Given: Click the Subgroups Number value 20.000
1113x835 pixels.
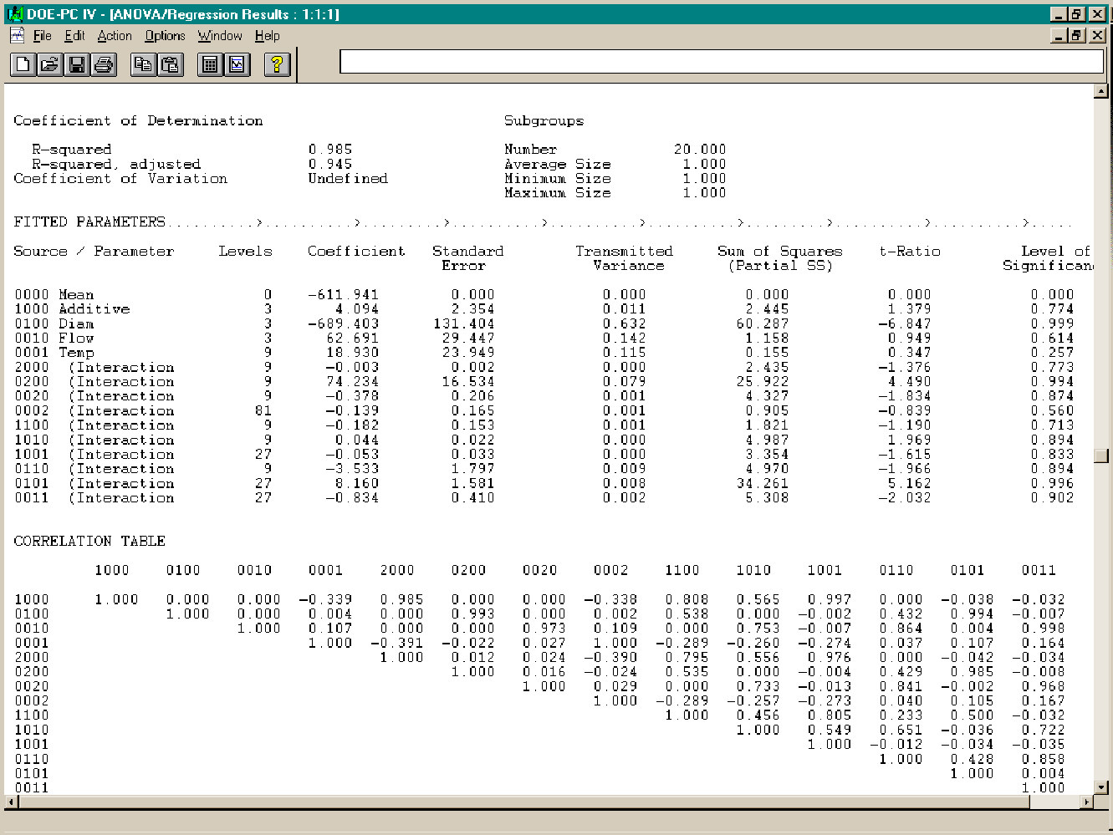Looking at the screenshot, I should coord(700,150).
